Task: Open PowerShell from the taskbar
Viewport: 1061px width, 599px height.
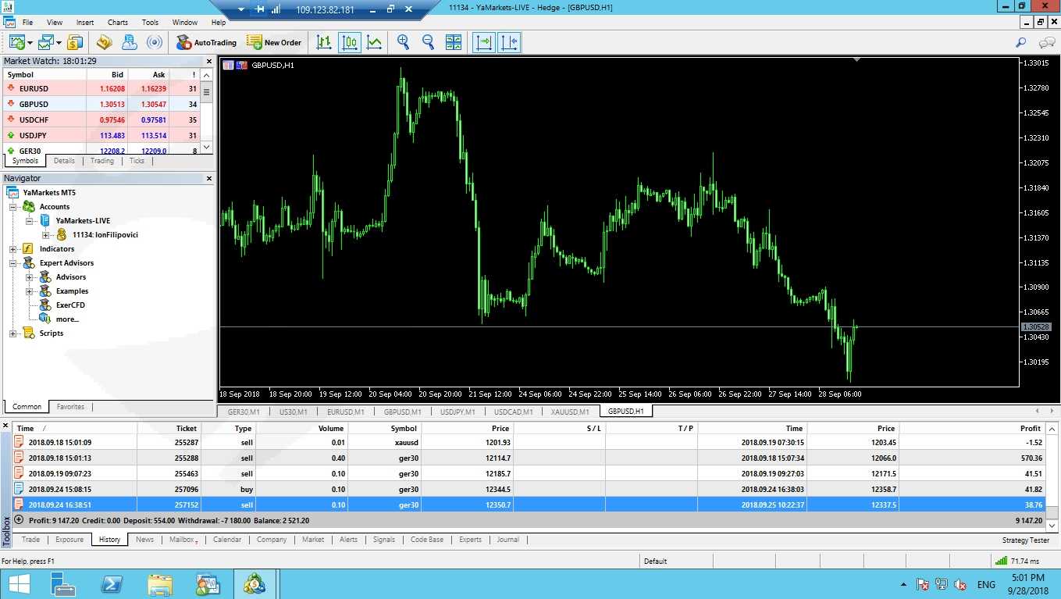Action: coord(112,584)
